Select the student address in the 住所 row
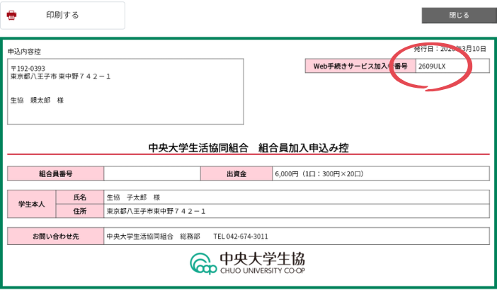The image size is (497, 298). 156,211
